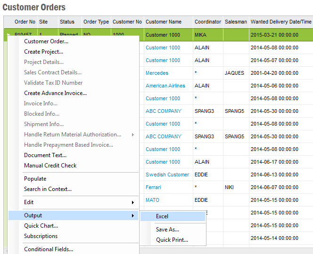Click Populate in the context menu
313x254 pixels.
35,179
